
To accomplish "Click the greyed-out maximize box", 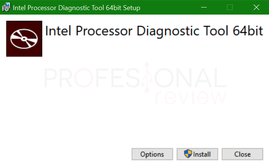I will (x=230, y=7).
